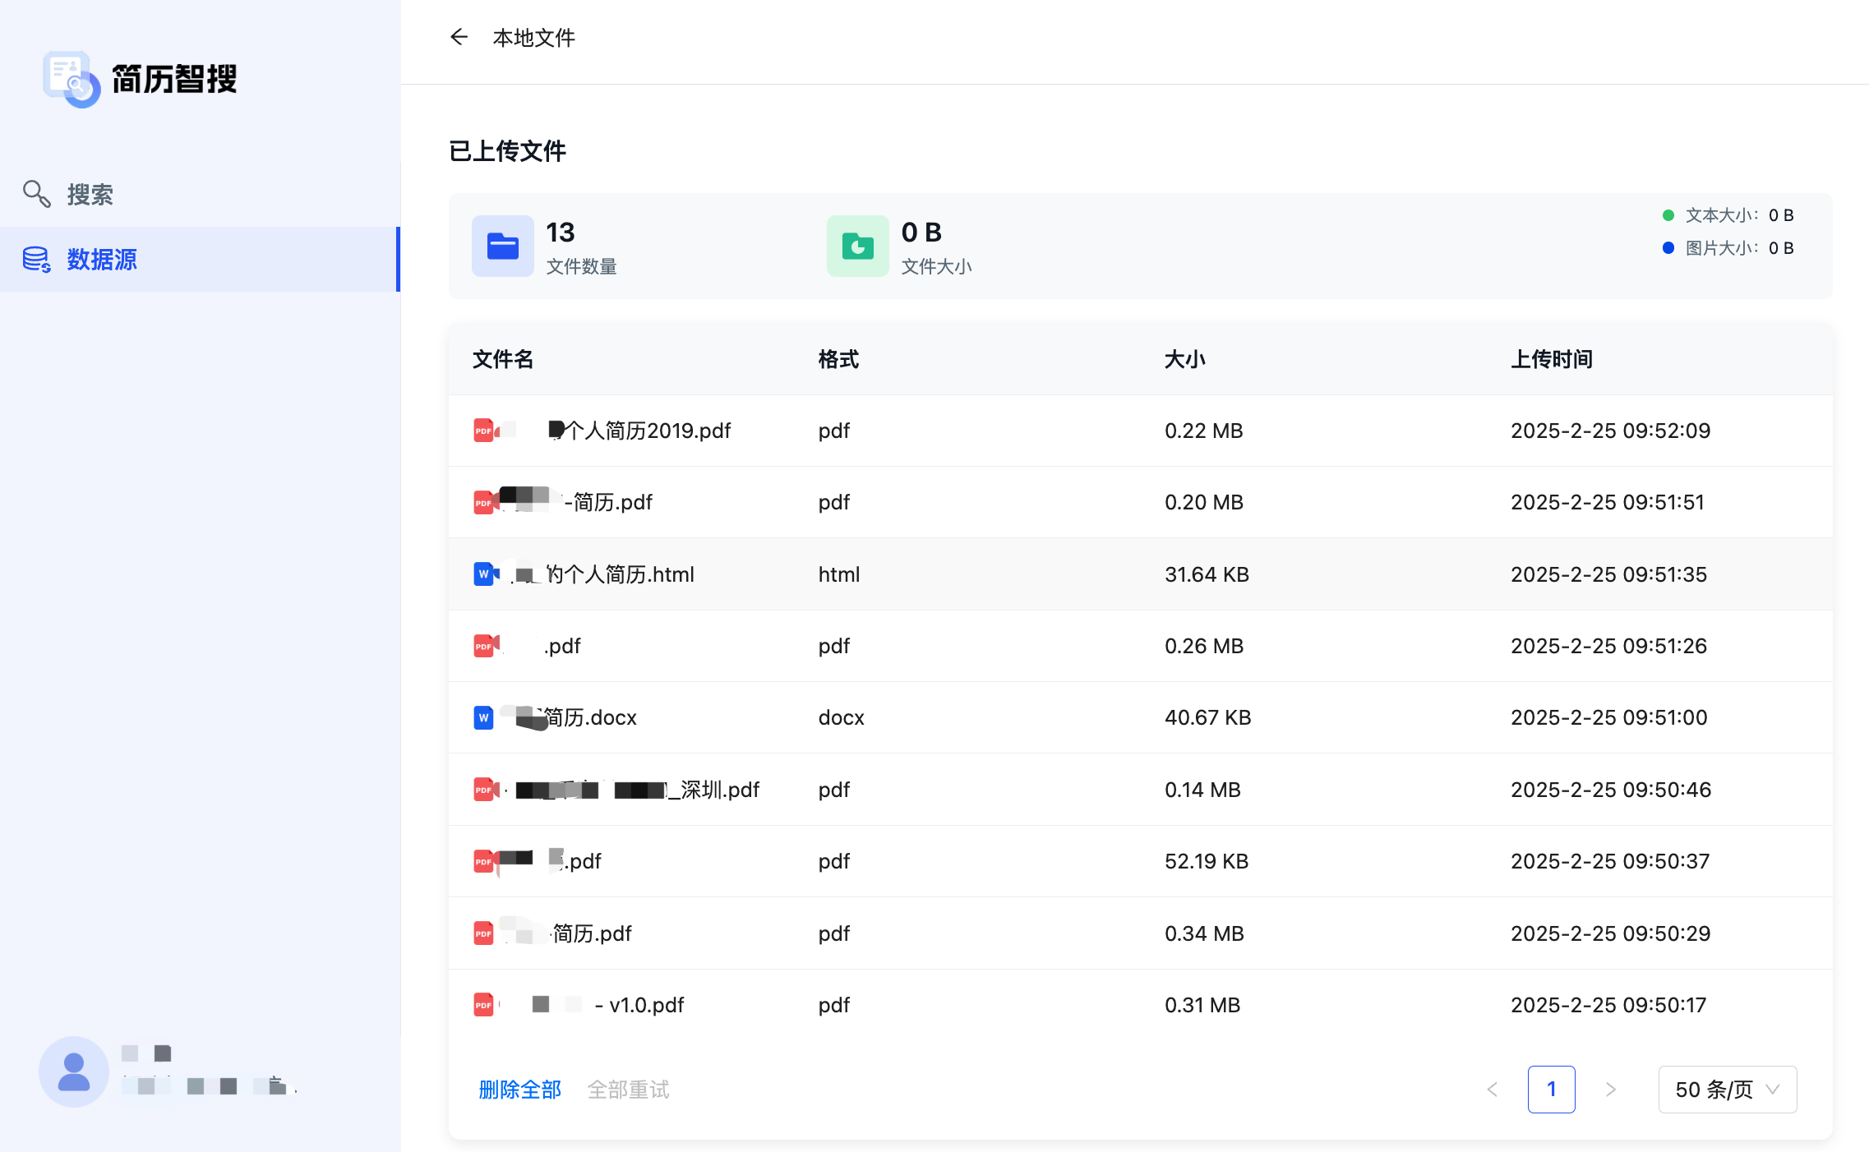Image resolution: width=1869 pixels, height=1152 pixels.
Task: Open the 50 条/页 page size dropdown
Action: point(1727,1090)
